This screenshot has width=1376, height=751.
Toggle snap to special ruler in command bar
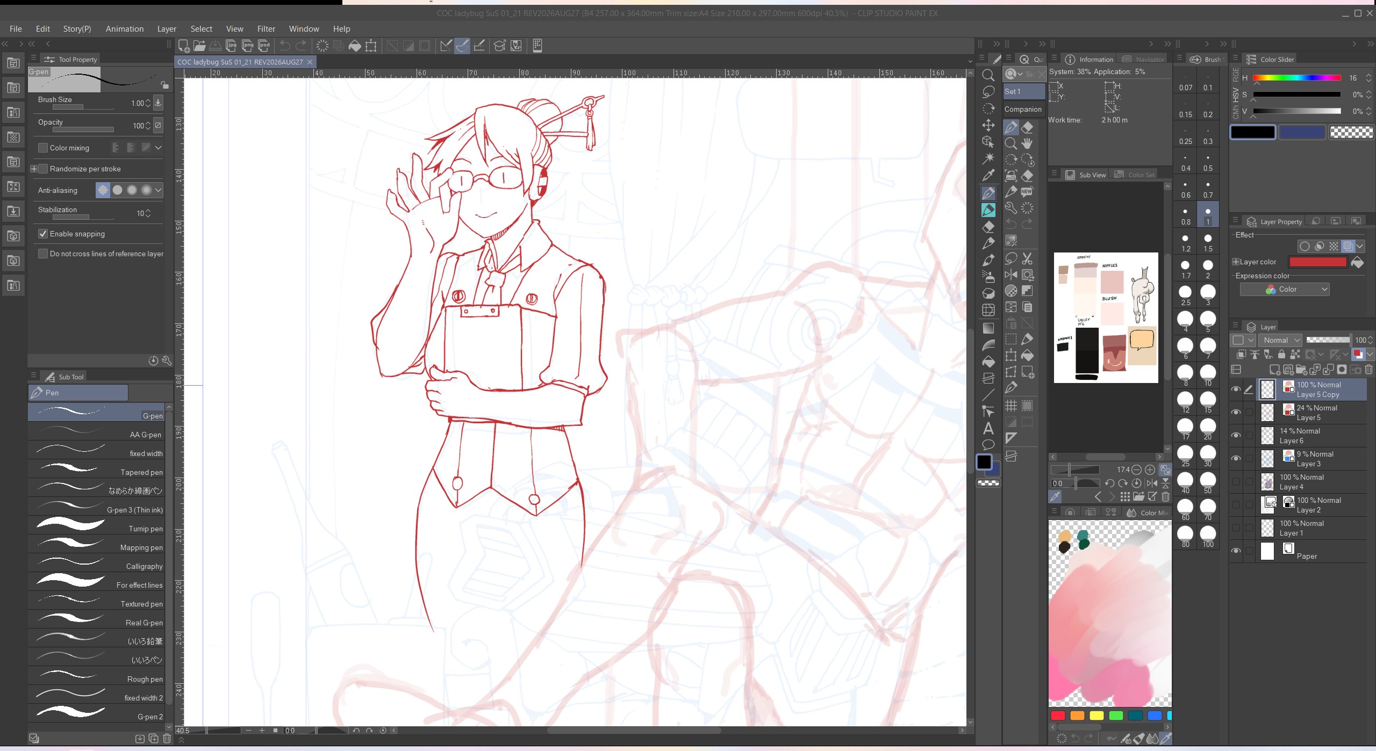(462, 46)
